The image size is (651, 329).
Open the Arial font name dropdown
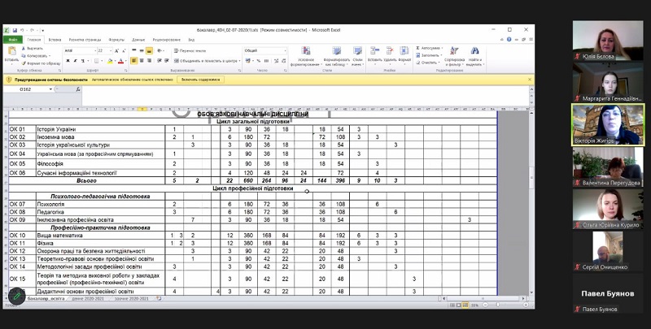pos(94,51)
